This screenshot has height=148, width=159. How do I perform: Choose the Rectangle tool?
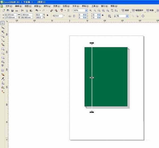click(3, 49)
